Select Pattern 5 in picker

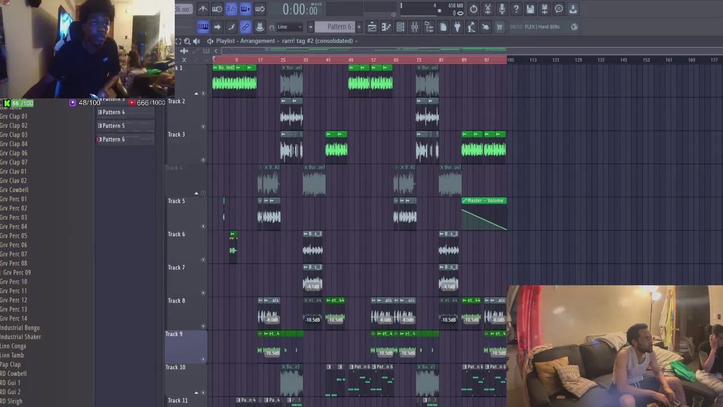tap(125, 125)
